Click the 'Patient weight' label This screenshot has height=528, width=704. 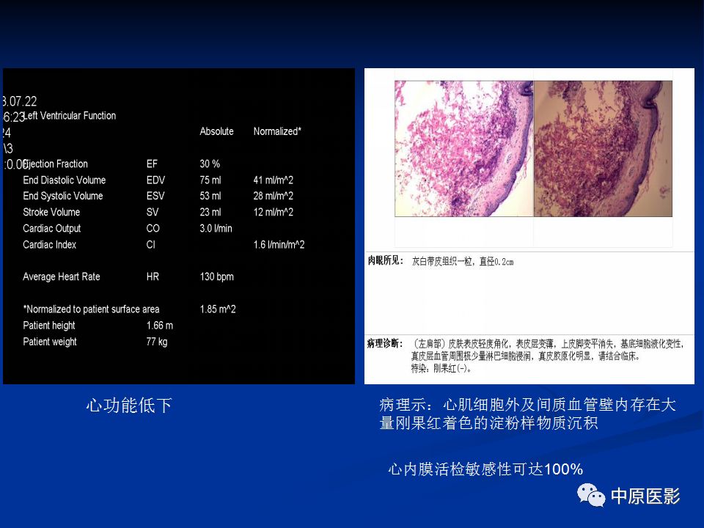pyautogui.click(x=50, y=342)
